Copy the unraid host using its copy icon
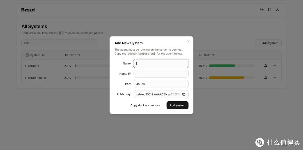Viewport: 303px width, 150px height. point(38,66)
